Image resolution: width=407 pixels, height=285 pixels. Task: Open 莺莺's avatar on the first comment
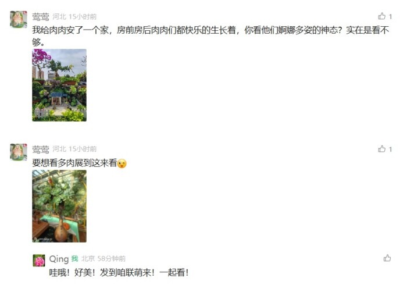tap(19, 19)
